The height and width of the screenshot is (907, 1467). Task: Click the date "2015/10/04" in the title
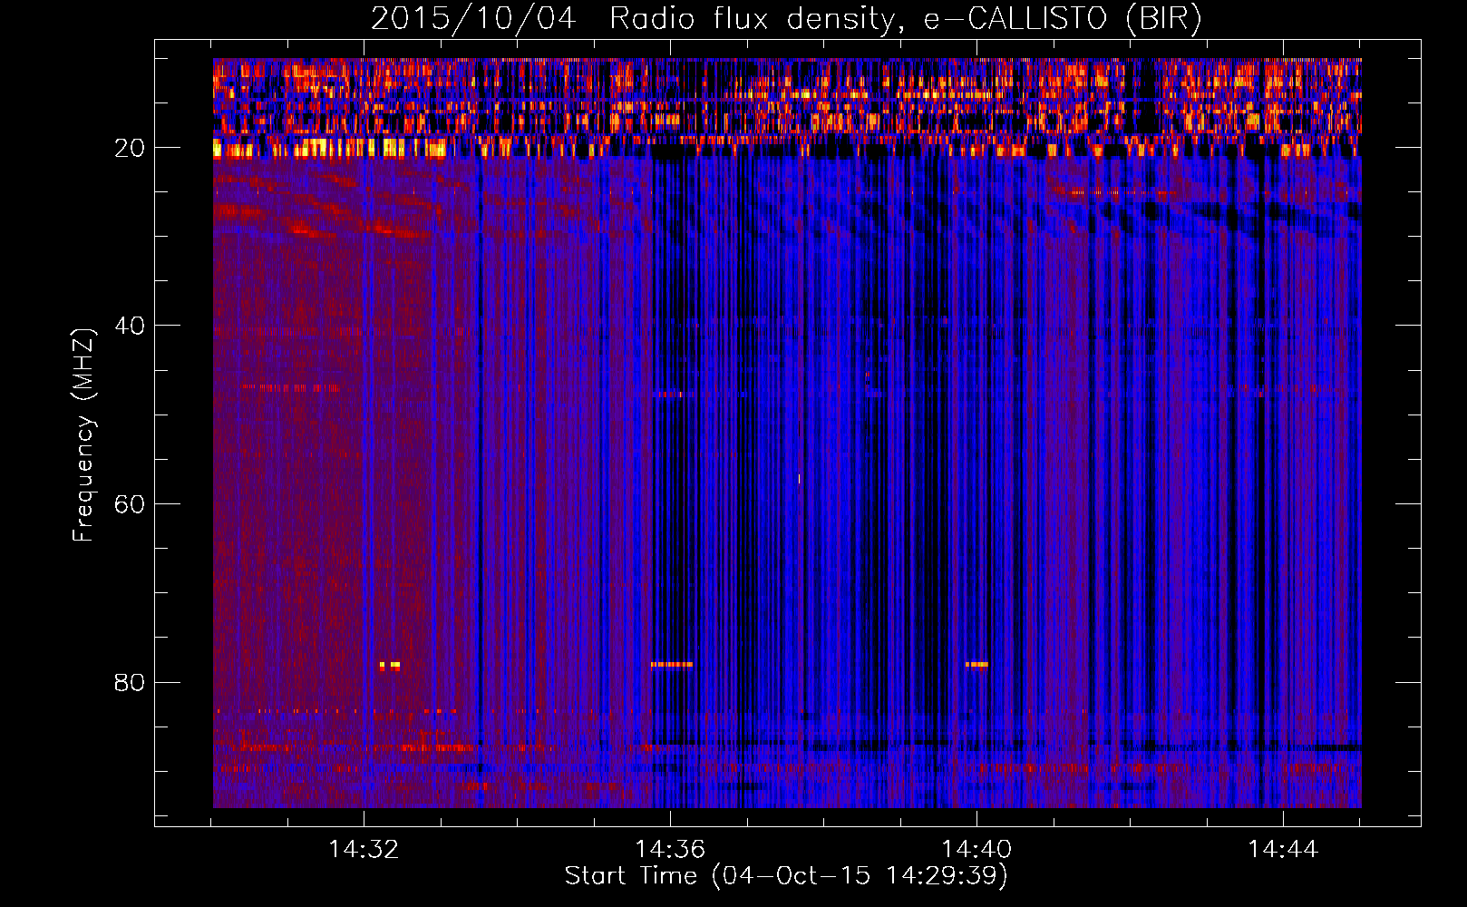tap(473, 19)
